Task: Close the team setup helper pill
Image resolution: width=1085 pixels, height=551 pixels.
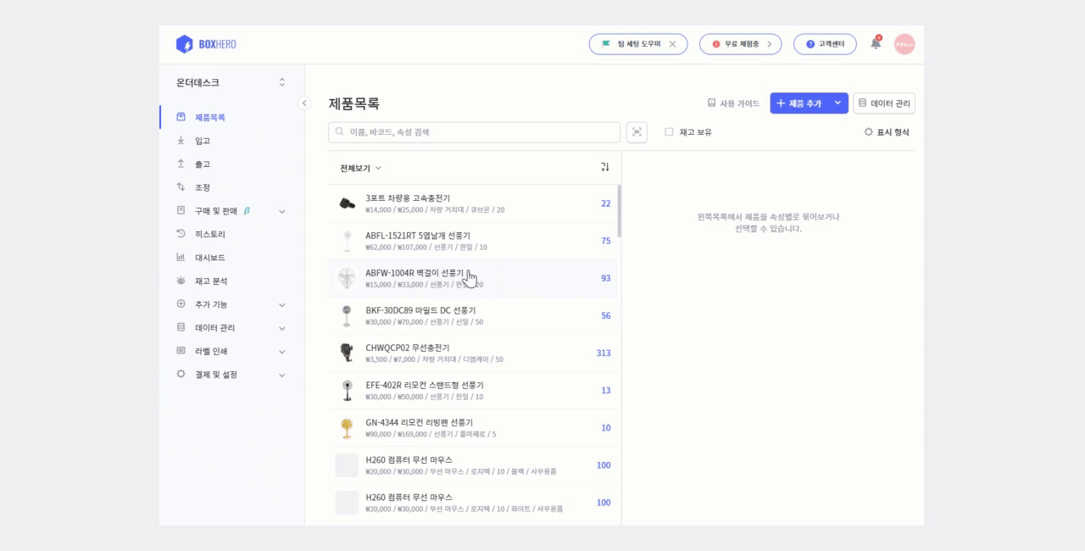Action: click(672, 44)
